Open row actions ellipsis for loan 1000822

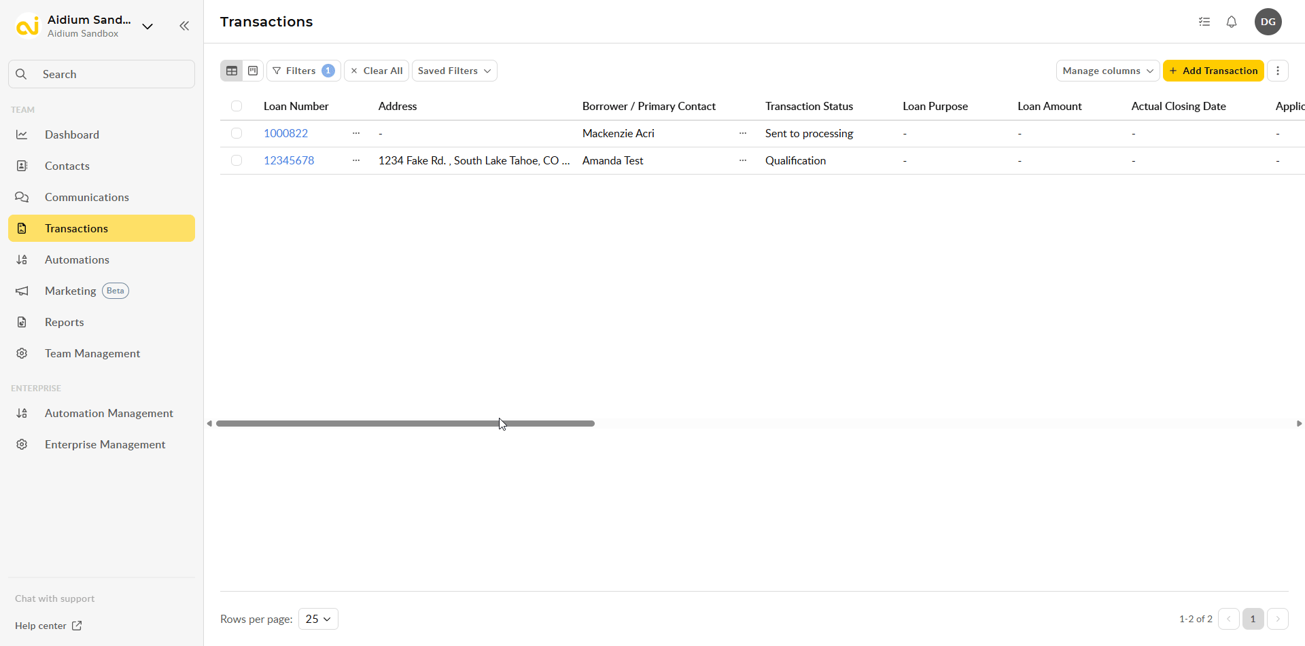tap(356, 133)
